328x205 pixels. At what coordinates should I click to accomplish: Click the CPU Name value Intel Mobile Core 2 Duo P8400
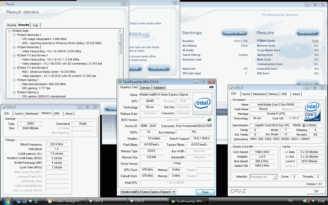tap(276, 105)
